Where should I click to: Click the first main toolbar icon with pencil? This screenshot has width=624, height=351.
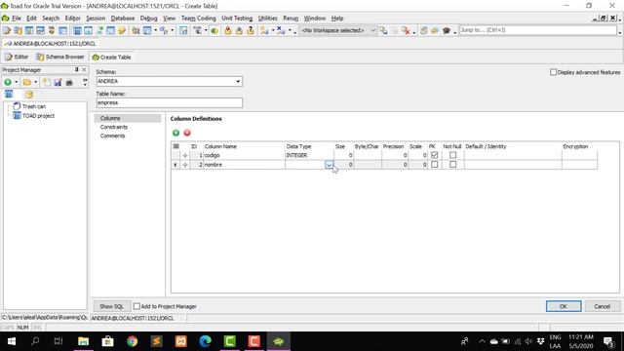[7, 30]
